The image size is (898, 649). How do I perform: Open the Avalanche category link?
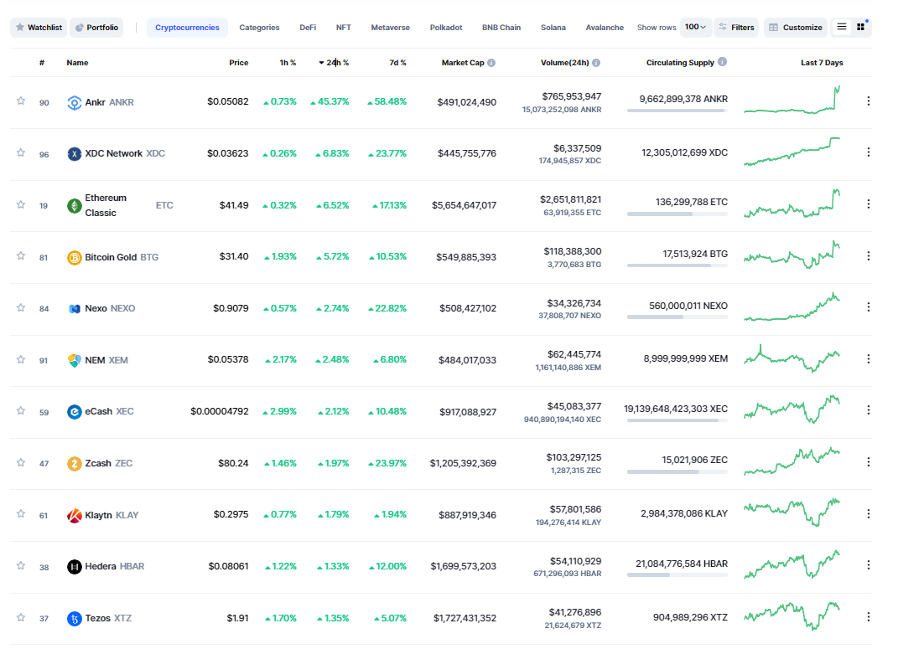pos(605,28)
